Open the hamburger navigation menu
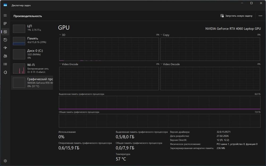The image size is (266, 166). point(5,15)
